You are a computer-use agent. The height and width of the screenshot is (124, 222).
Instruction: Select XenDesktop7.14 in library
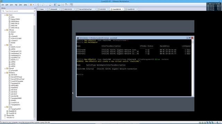click(16, 53)
